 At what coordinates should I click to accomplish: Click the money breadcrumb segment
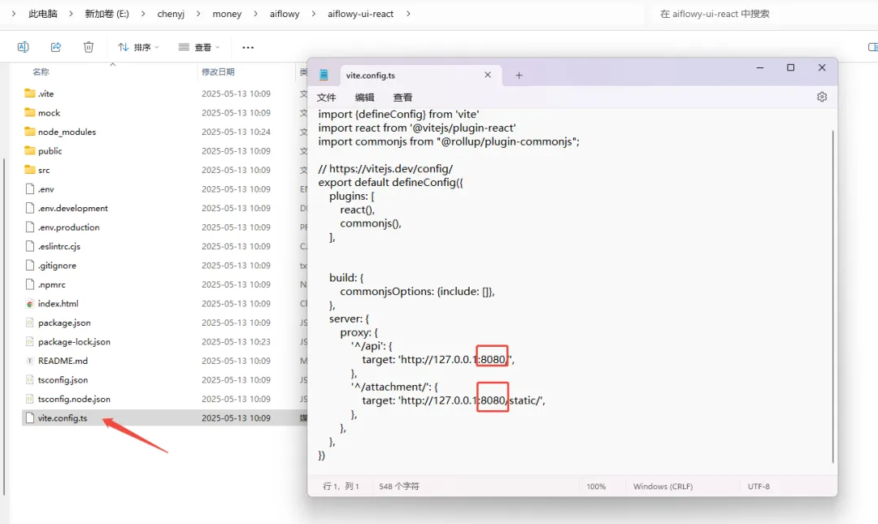click(x=228, y=14)
